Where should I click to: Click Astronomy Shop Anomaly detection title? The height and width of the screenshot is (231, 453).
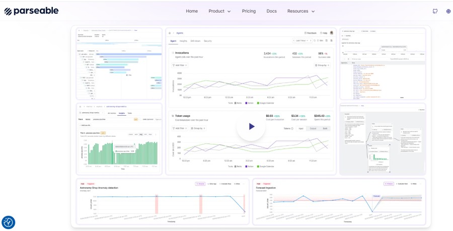pos(99,188)
